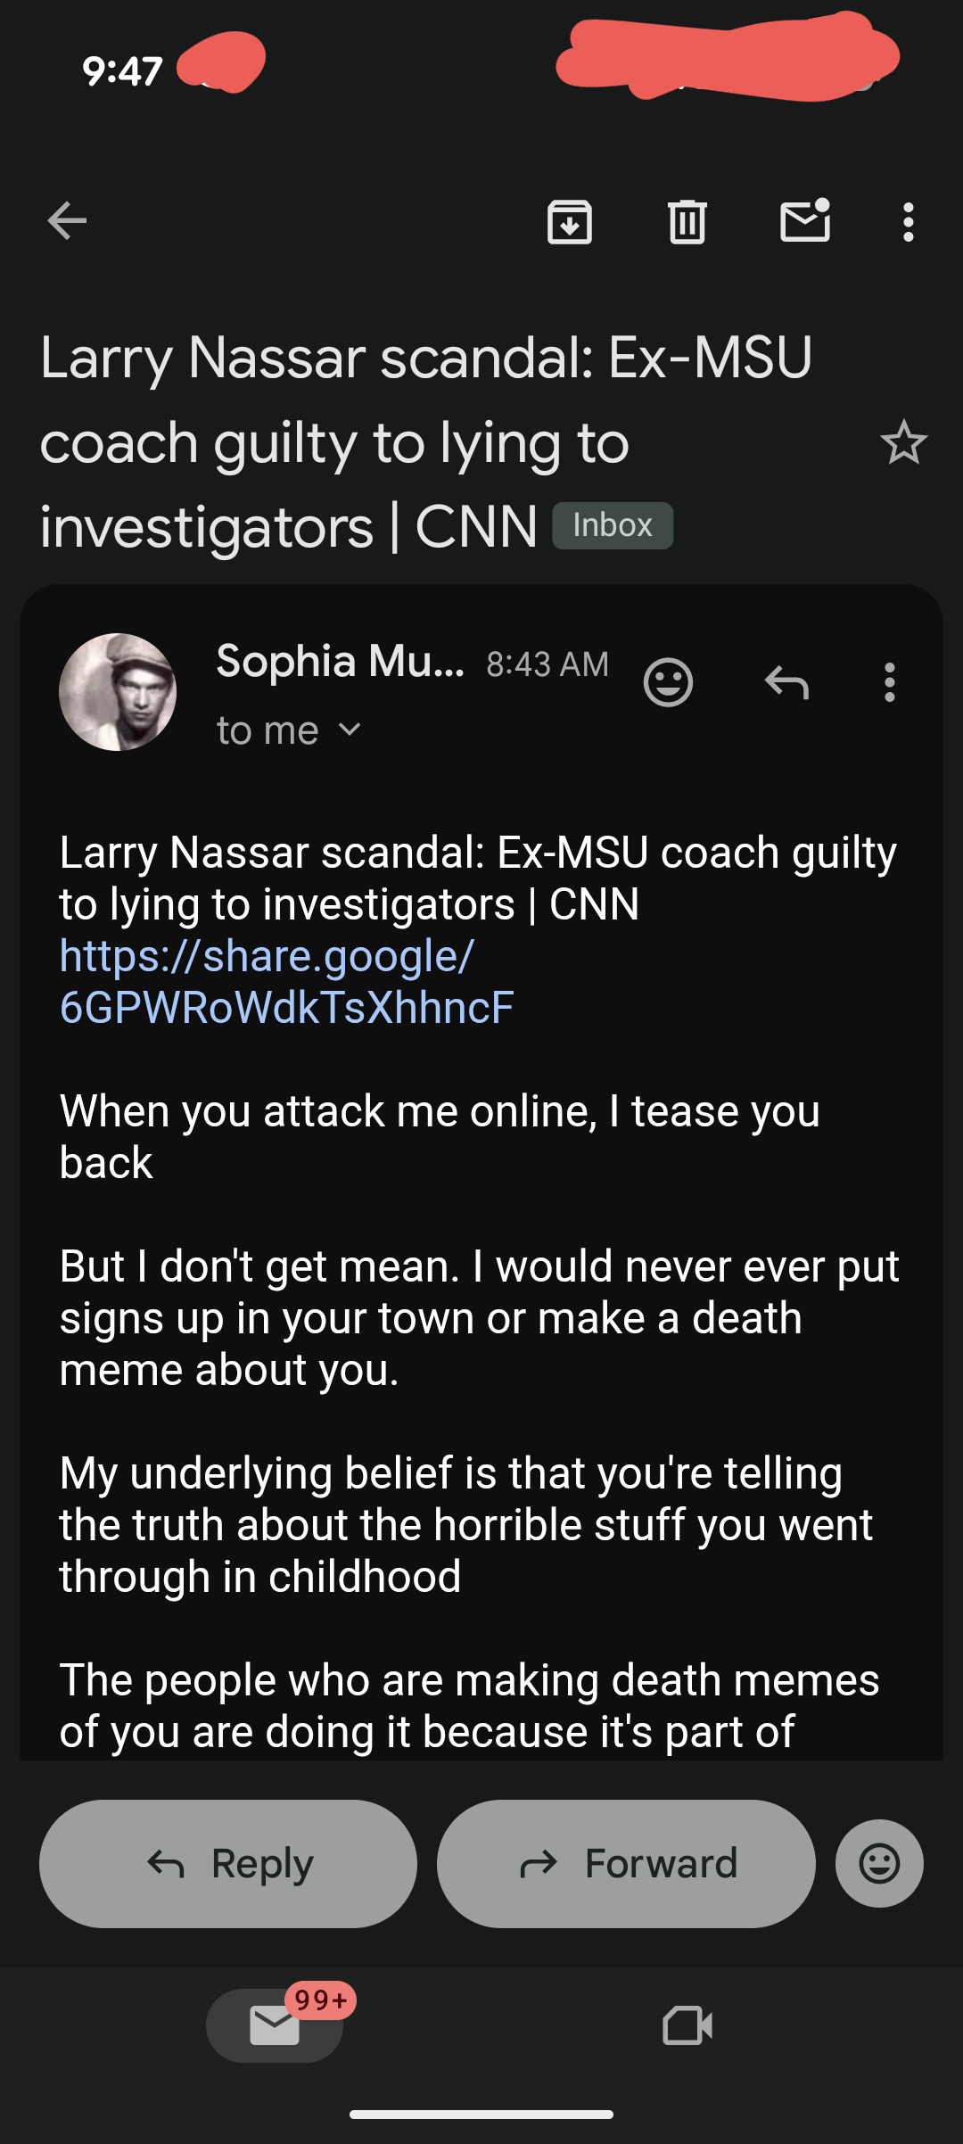Mark the email as unread
This screenshot has height=2144, width=963.
click(805, 221)
